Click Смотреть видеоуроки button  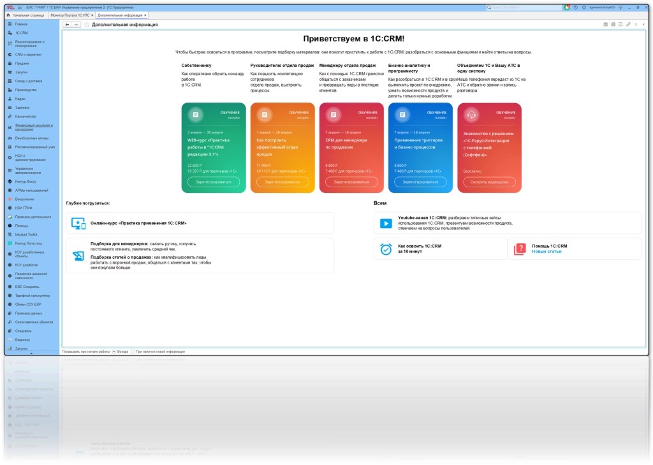tap(489, 182)
